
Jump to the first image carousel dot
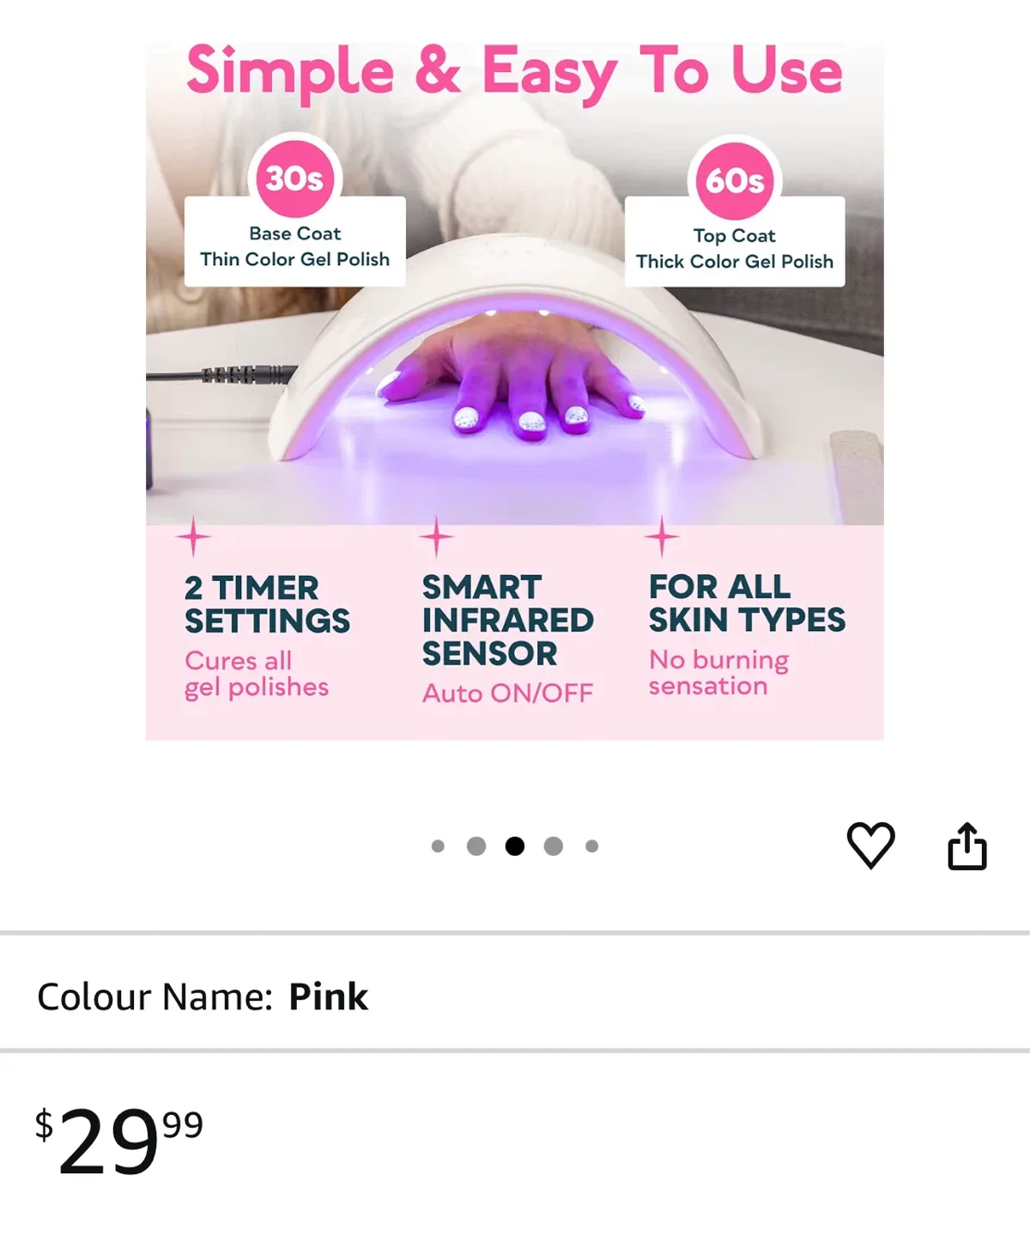pos(440,845)
